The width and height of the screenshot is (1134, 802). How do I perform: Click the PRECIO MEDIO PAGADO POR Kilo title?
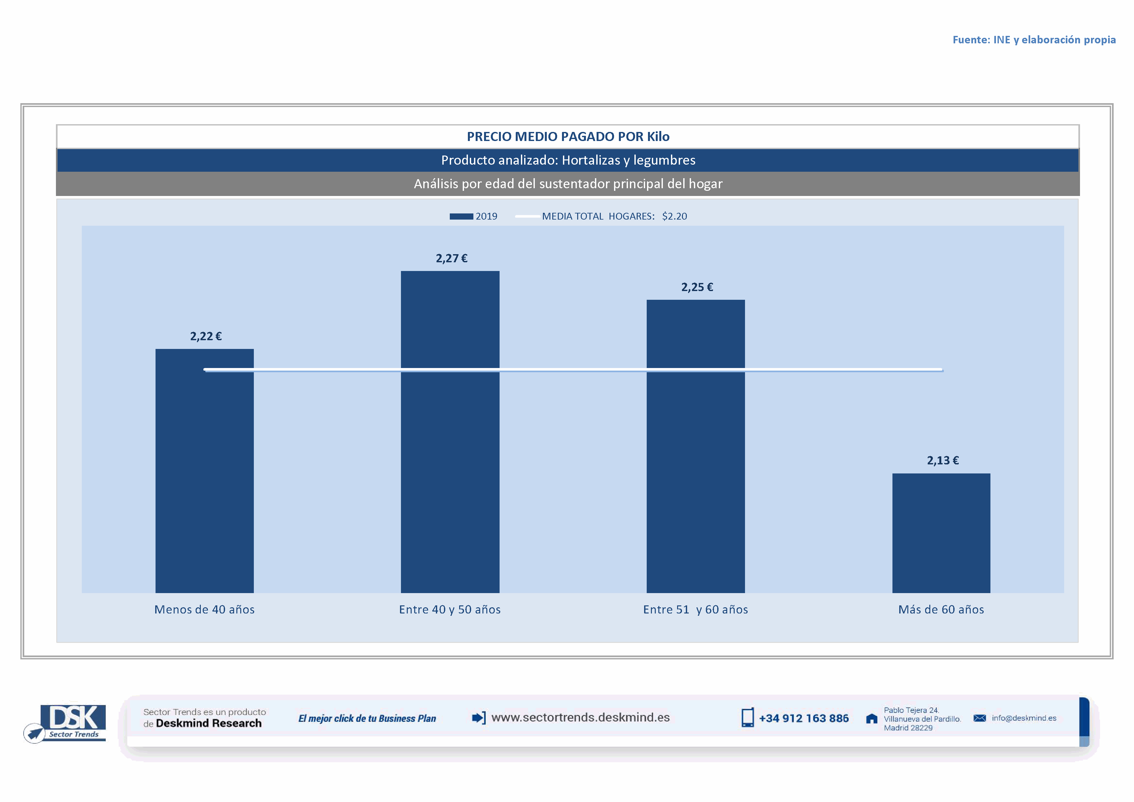tap(568, 136)
